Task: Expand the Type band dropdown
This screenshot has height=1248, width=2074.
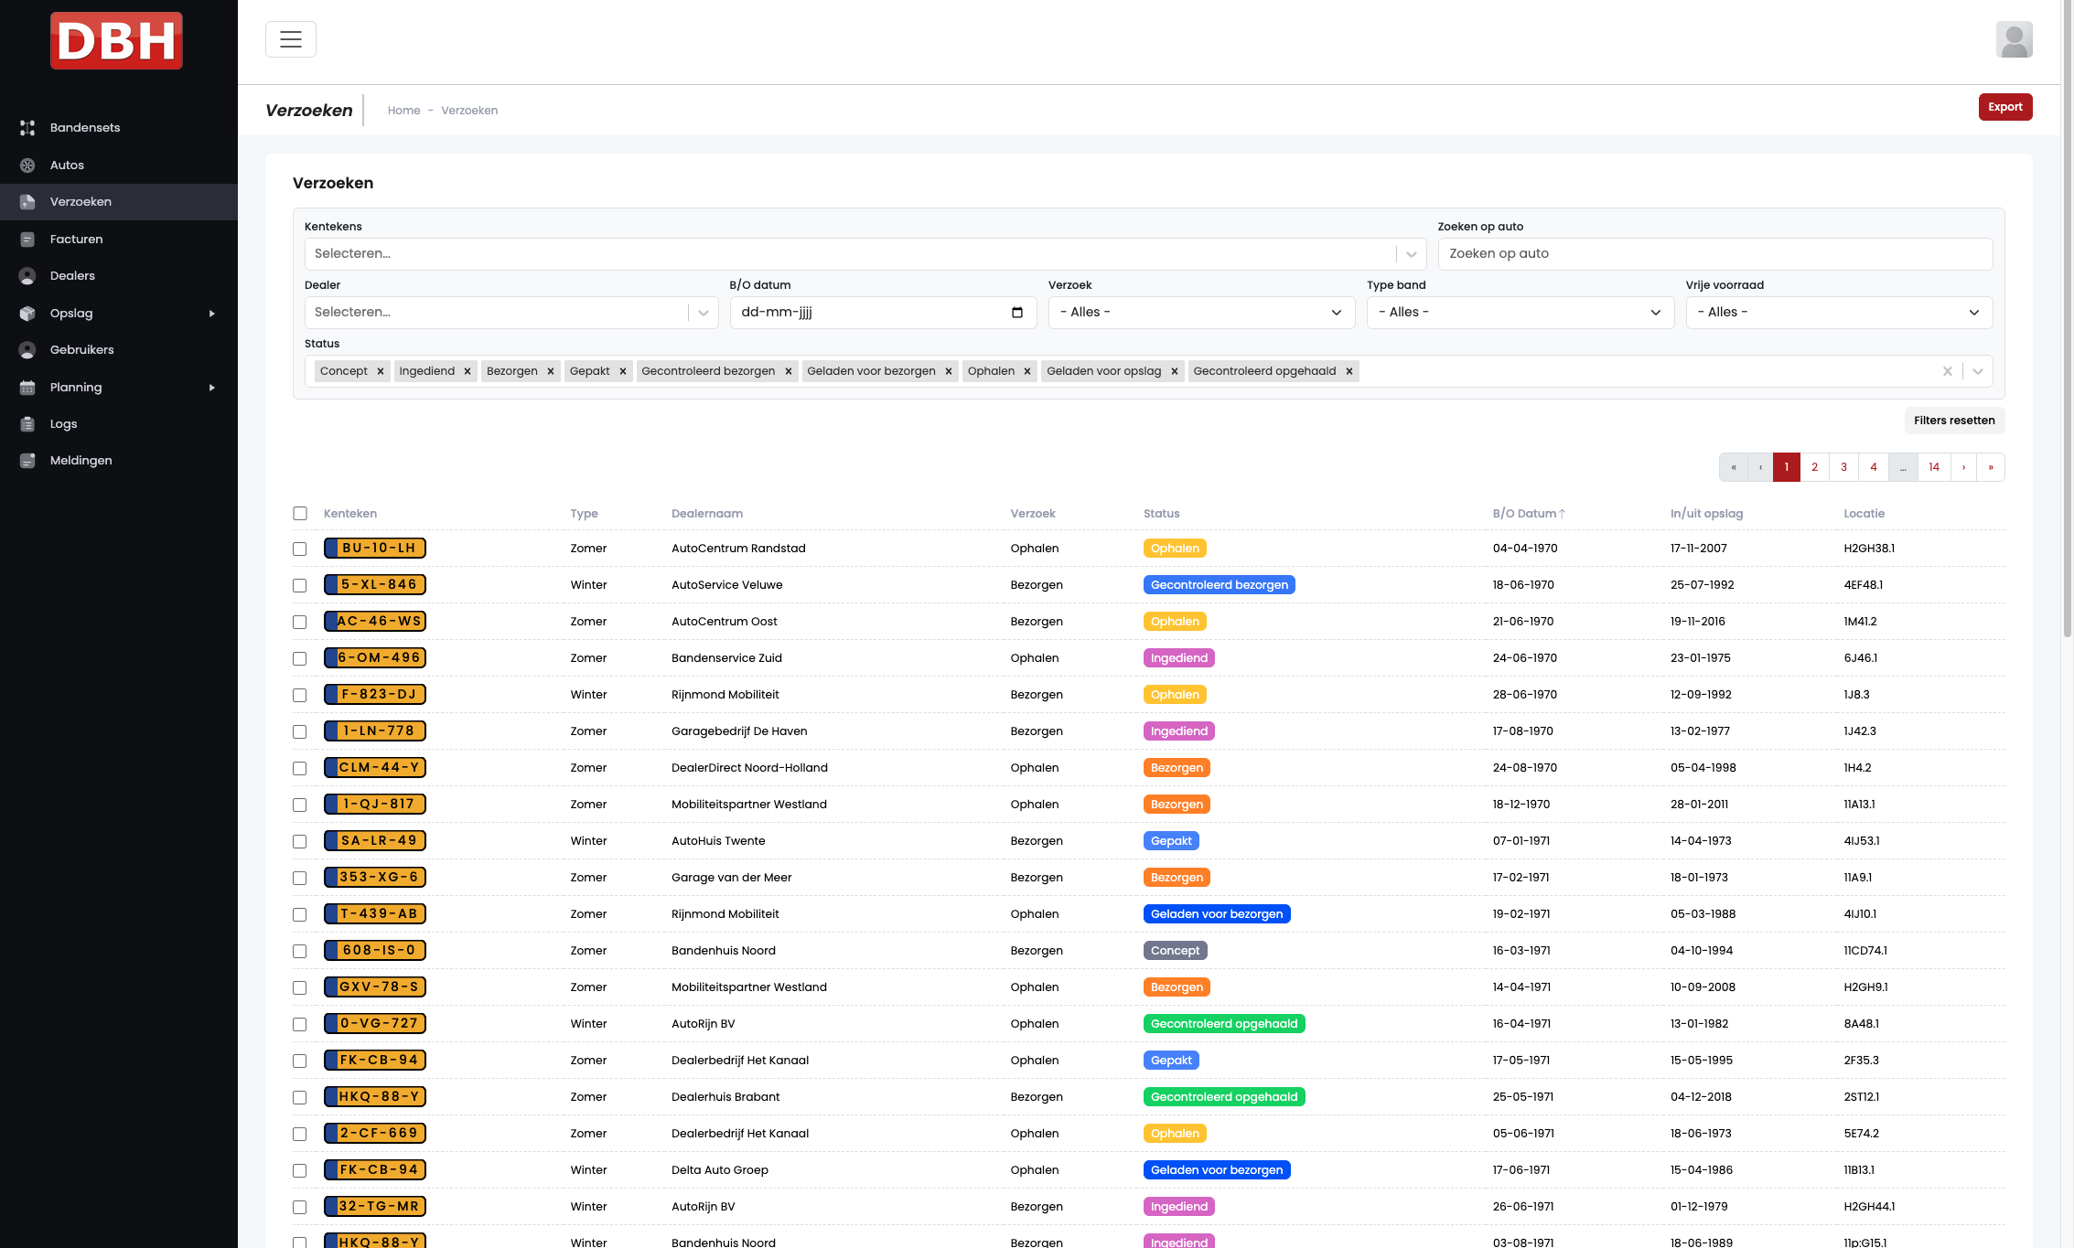Action: 1521,313
